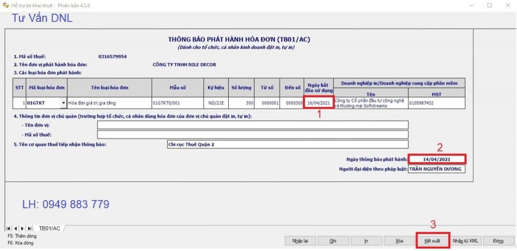Go to first sheet navigation arrow
Viewport: 517px width, 251px height.
8,228
